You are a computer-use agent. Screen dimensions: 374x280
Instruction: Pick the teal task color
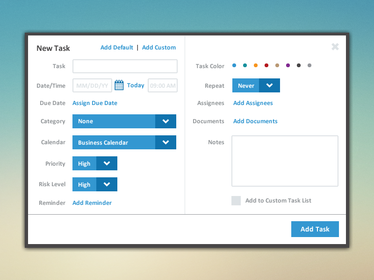pos(245,65)
